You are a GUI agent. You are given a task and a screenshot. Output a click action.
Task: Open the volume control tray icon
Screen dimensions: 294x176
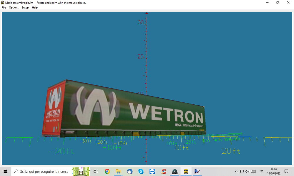pyautogui.click(x=247, y=171)
